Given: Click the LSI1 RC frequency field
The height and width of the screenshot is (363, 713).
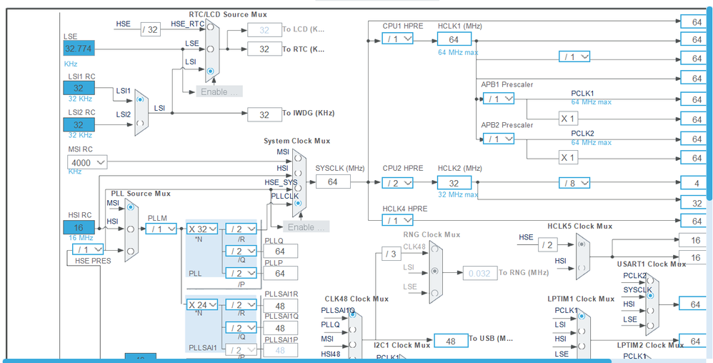Looking at the screenshot, I should pyautogui.click(x=79, y=88).
